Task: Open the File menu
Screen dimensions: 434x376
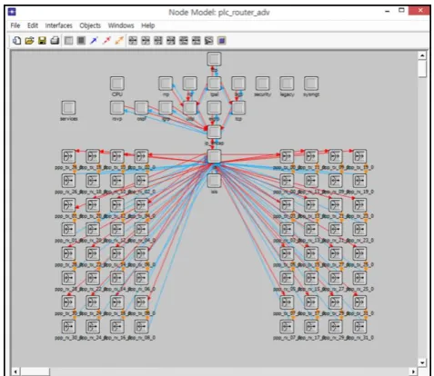Action: (15, 25)
